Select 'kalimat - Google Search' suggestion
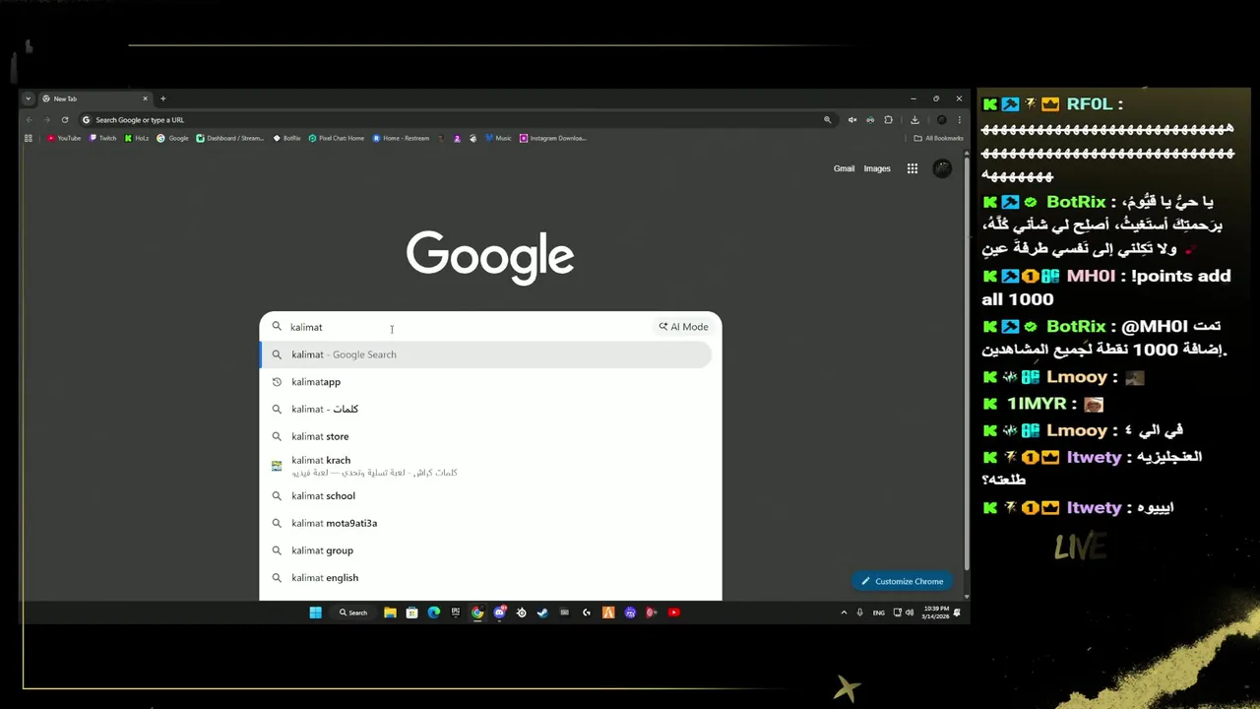 click(485, 354)
